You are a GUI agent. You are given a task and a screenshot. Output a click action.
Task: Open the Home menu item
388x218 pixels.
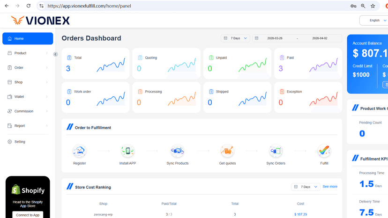[x=28, y=38]
